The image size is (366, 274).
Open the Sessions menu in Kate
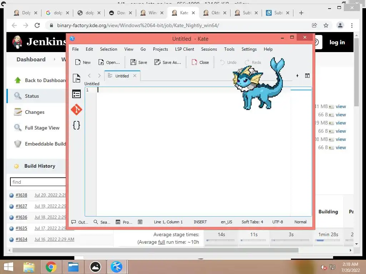pyautogui.click(x=209, y=49)
